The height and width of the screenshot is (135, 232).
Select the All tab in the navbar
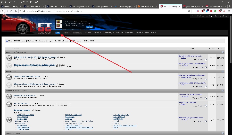click(58, 33)
